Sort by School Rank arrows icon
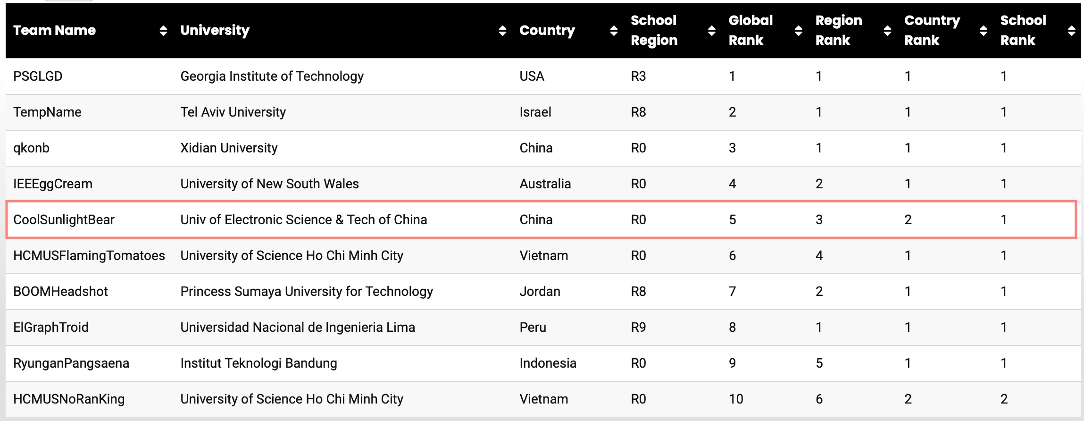The width and height of the screenshot is (1084, 421). click(1072, 31)
